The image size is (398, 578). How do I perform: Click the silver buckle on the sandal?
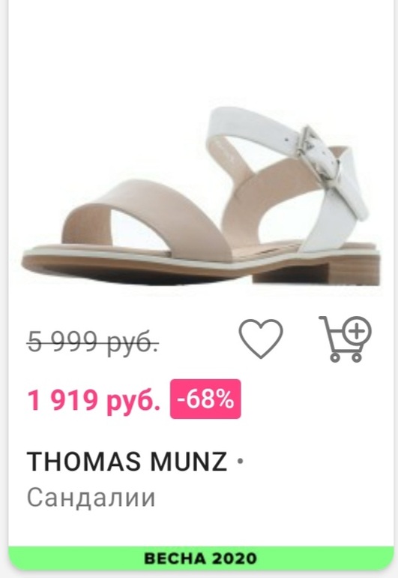(316, 156)
